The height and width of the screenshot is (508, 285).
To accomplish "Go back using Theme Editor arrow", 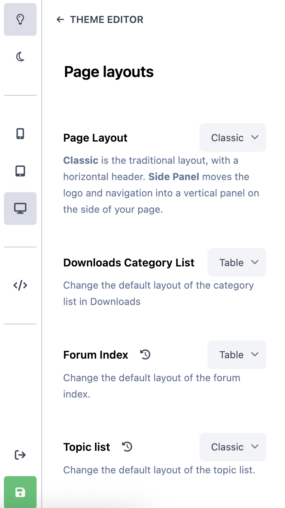I will point(60,19).
